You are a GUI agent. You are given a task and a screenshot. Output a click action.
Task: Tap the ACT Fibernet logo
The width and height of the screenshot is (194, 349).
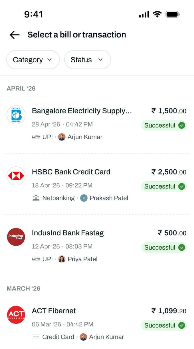tap(16, 315)
